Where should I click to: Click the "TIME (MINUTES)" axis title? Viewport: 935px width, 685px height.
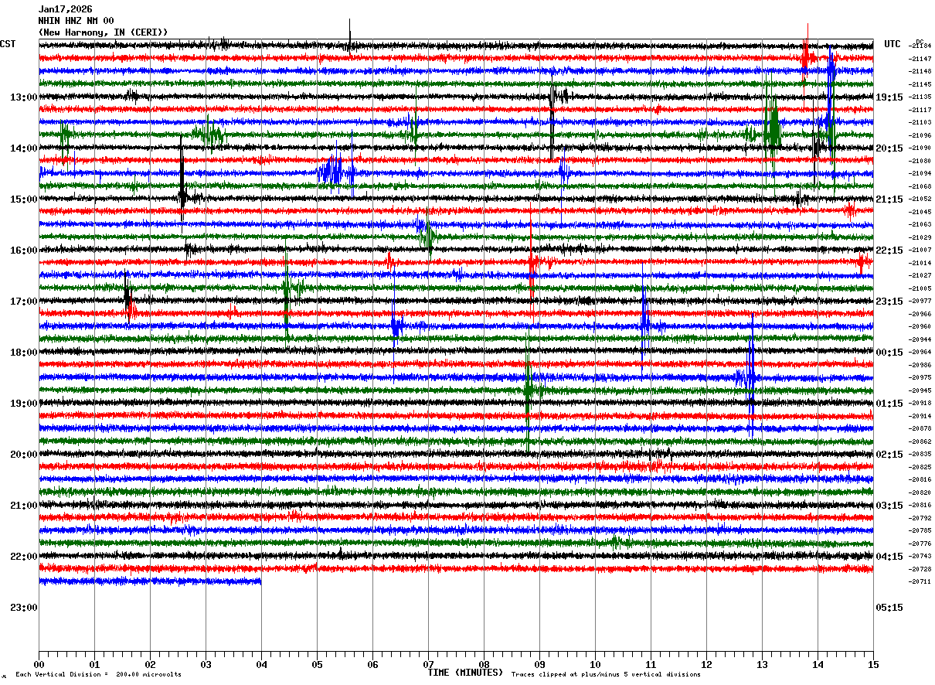(x=465, y=673)
